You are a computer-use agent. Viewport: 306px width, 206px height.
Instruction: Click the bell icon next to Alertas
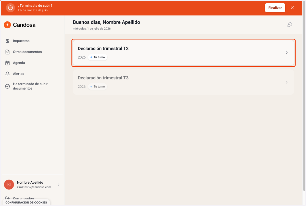tap(8, 74)
